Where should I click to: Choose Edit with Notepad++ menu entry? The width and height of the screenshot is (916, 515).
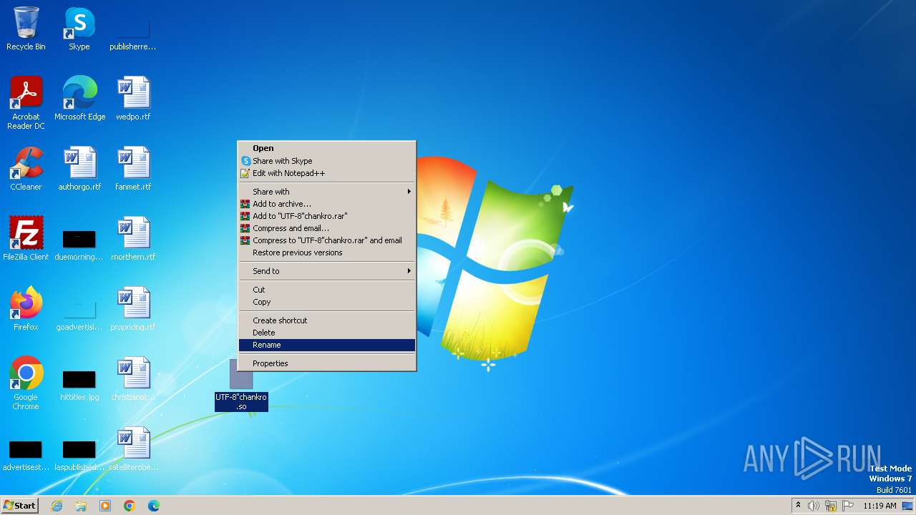[326, 173]
